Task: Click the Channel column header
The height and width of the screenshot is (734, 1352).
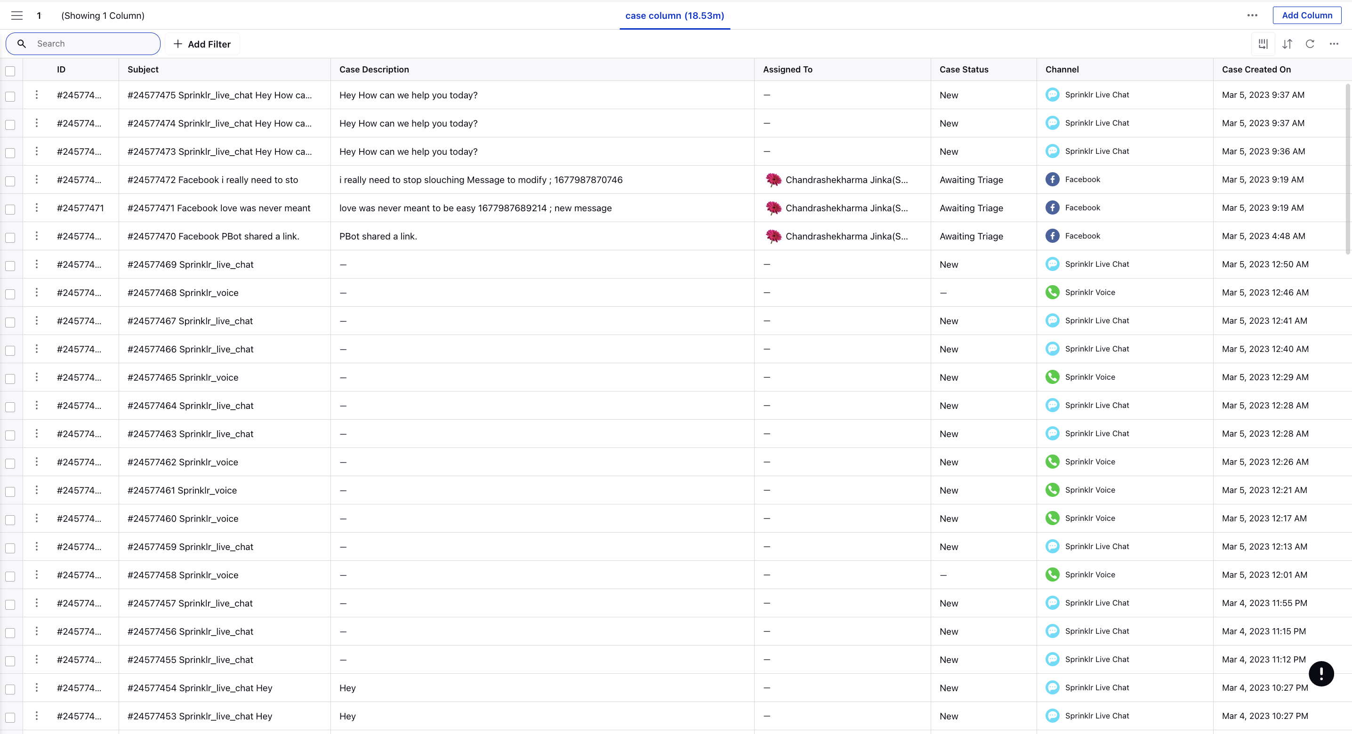Action: point(1062,69)
